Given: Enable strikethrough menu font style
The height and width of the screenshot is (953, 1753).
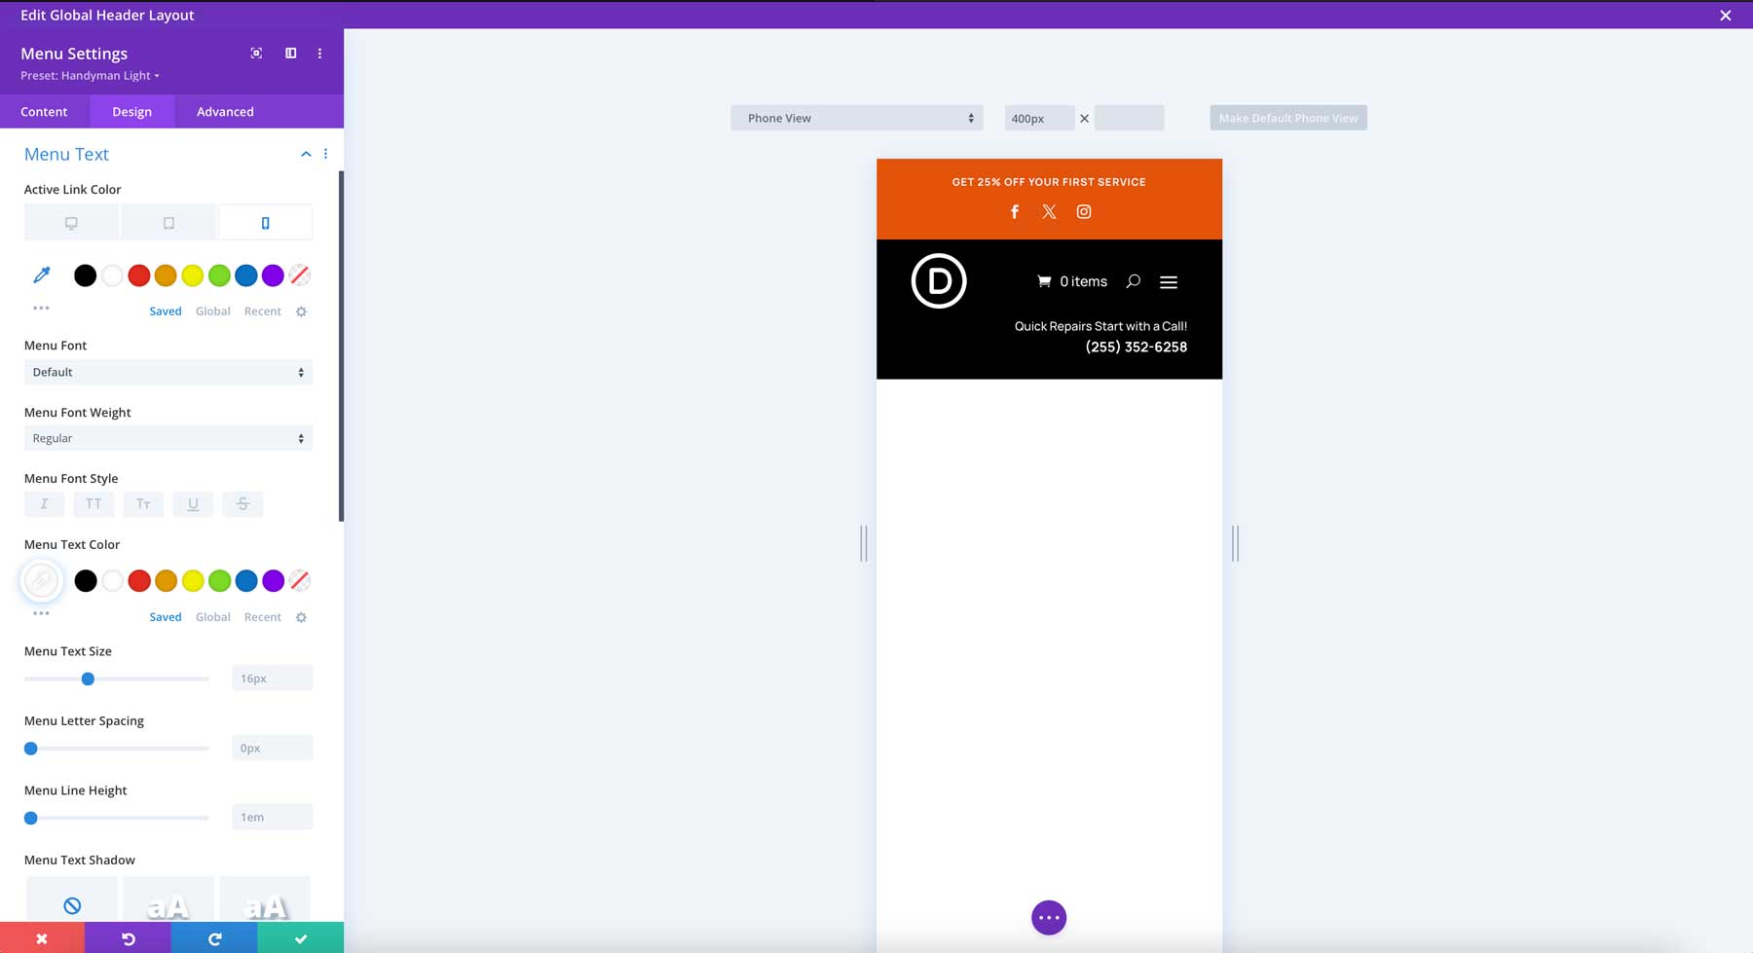Looking at the screenshot, I should click(242, 503).
